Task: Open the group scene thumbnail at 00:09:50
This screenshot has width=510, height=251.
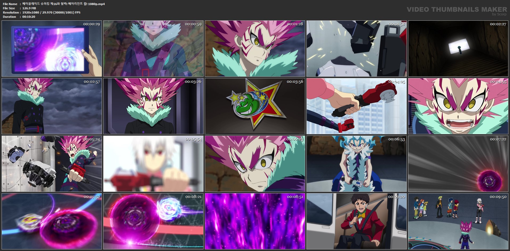Action: tap(458, 221)
